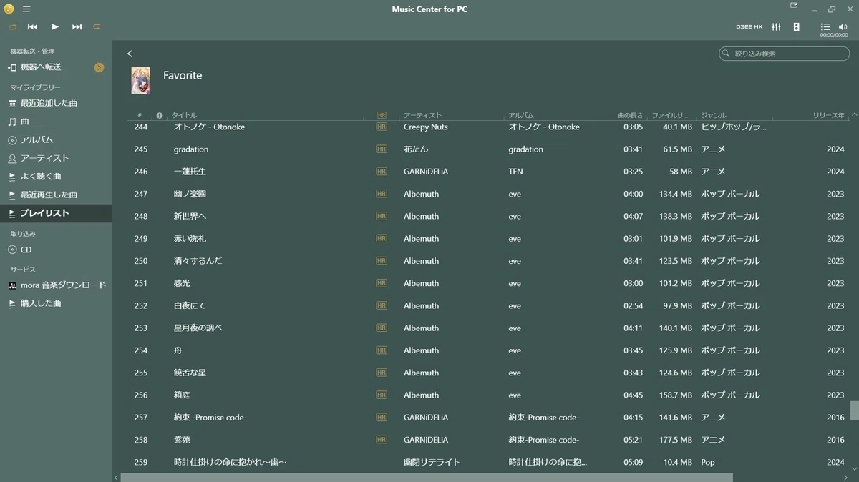Skip to the next track
Viewport: 859px width, 482px height.
pos(77,26)
